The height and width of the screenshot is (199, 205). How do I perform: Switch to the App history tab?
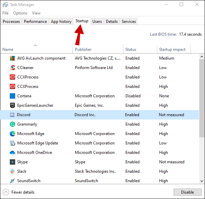(61, 22)
